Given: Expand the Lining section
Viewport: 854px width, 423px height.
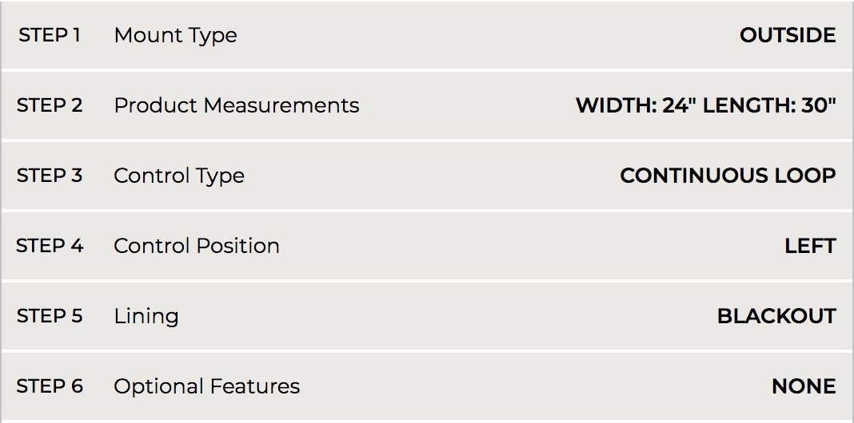Looking at the screenshot, I should point(146,316).
